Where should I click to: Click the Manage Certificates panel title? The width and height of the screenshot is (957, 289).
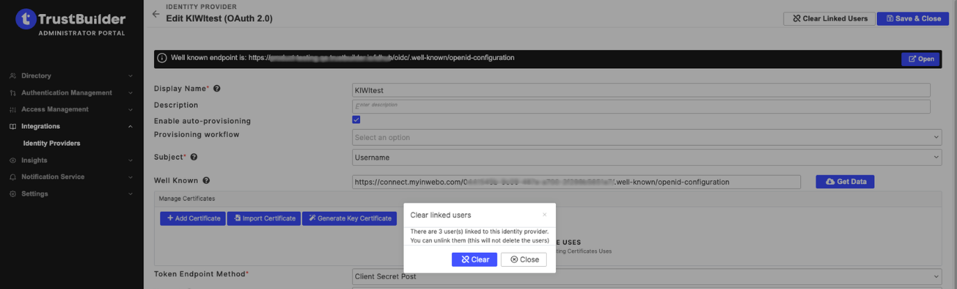[187, 198]
